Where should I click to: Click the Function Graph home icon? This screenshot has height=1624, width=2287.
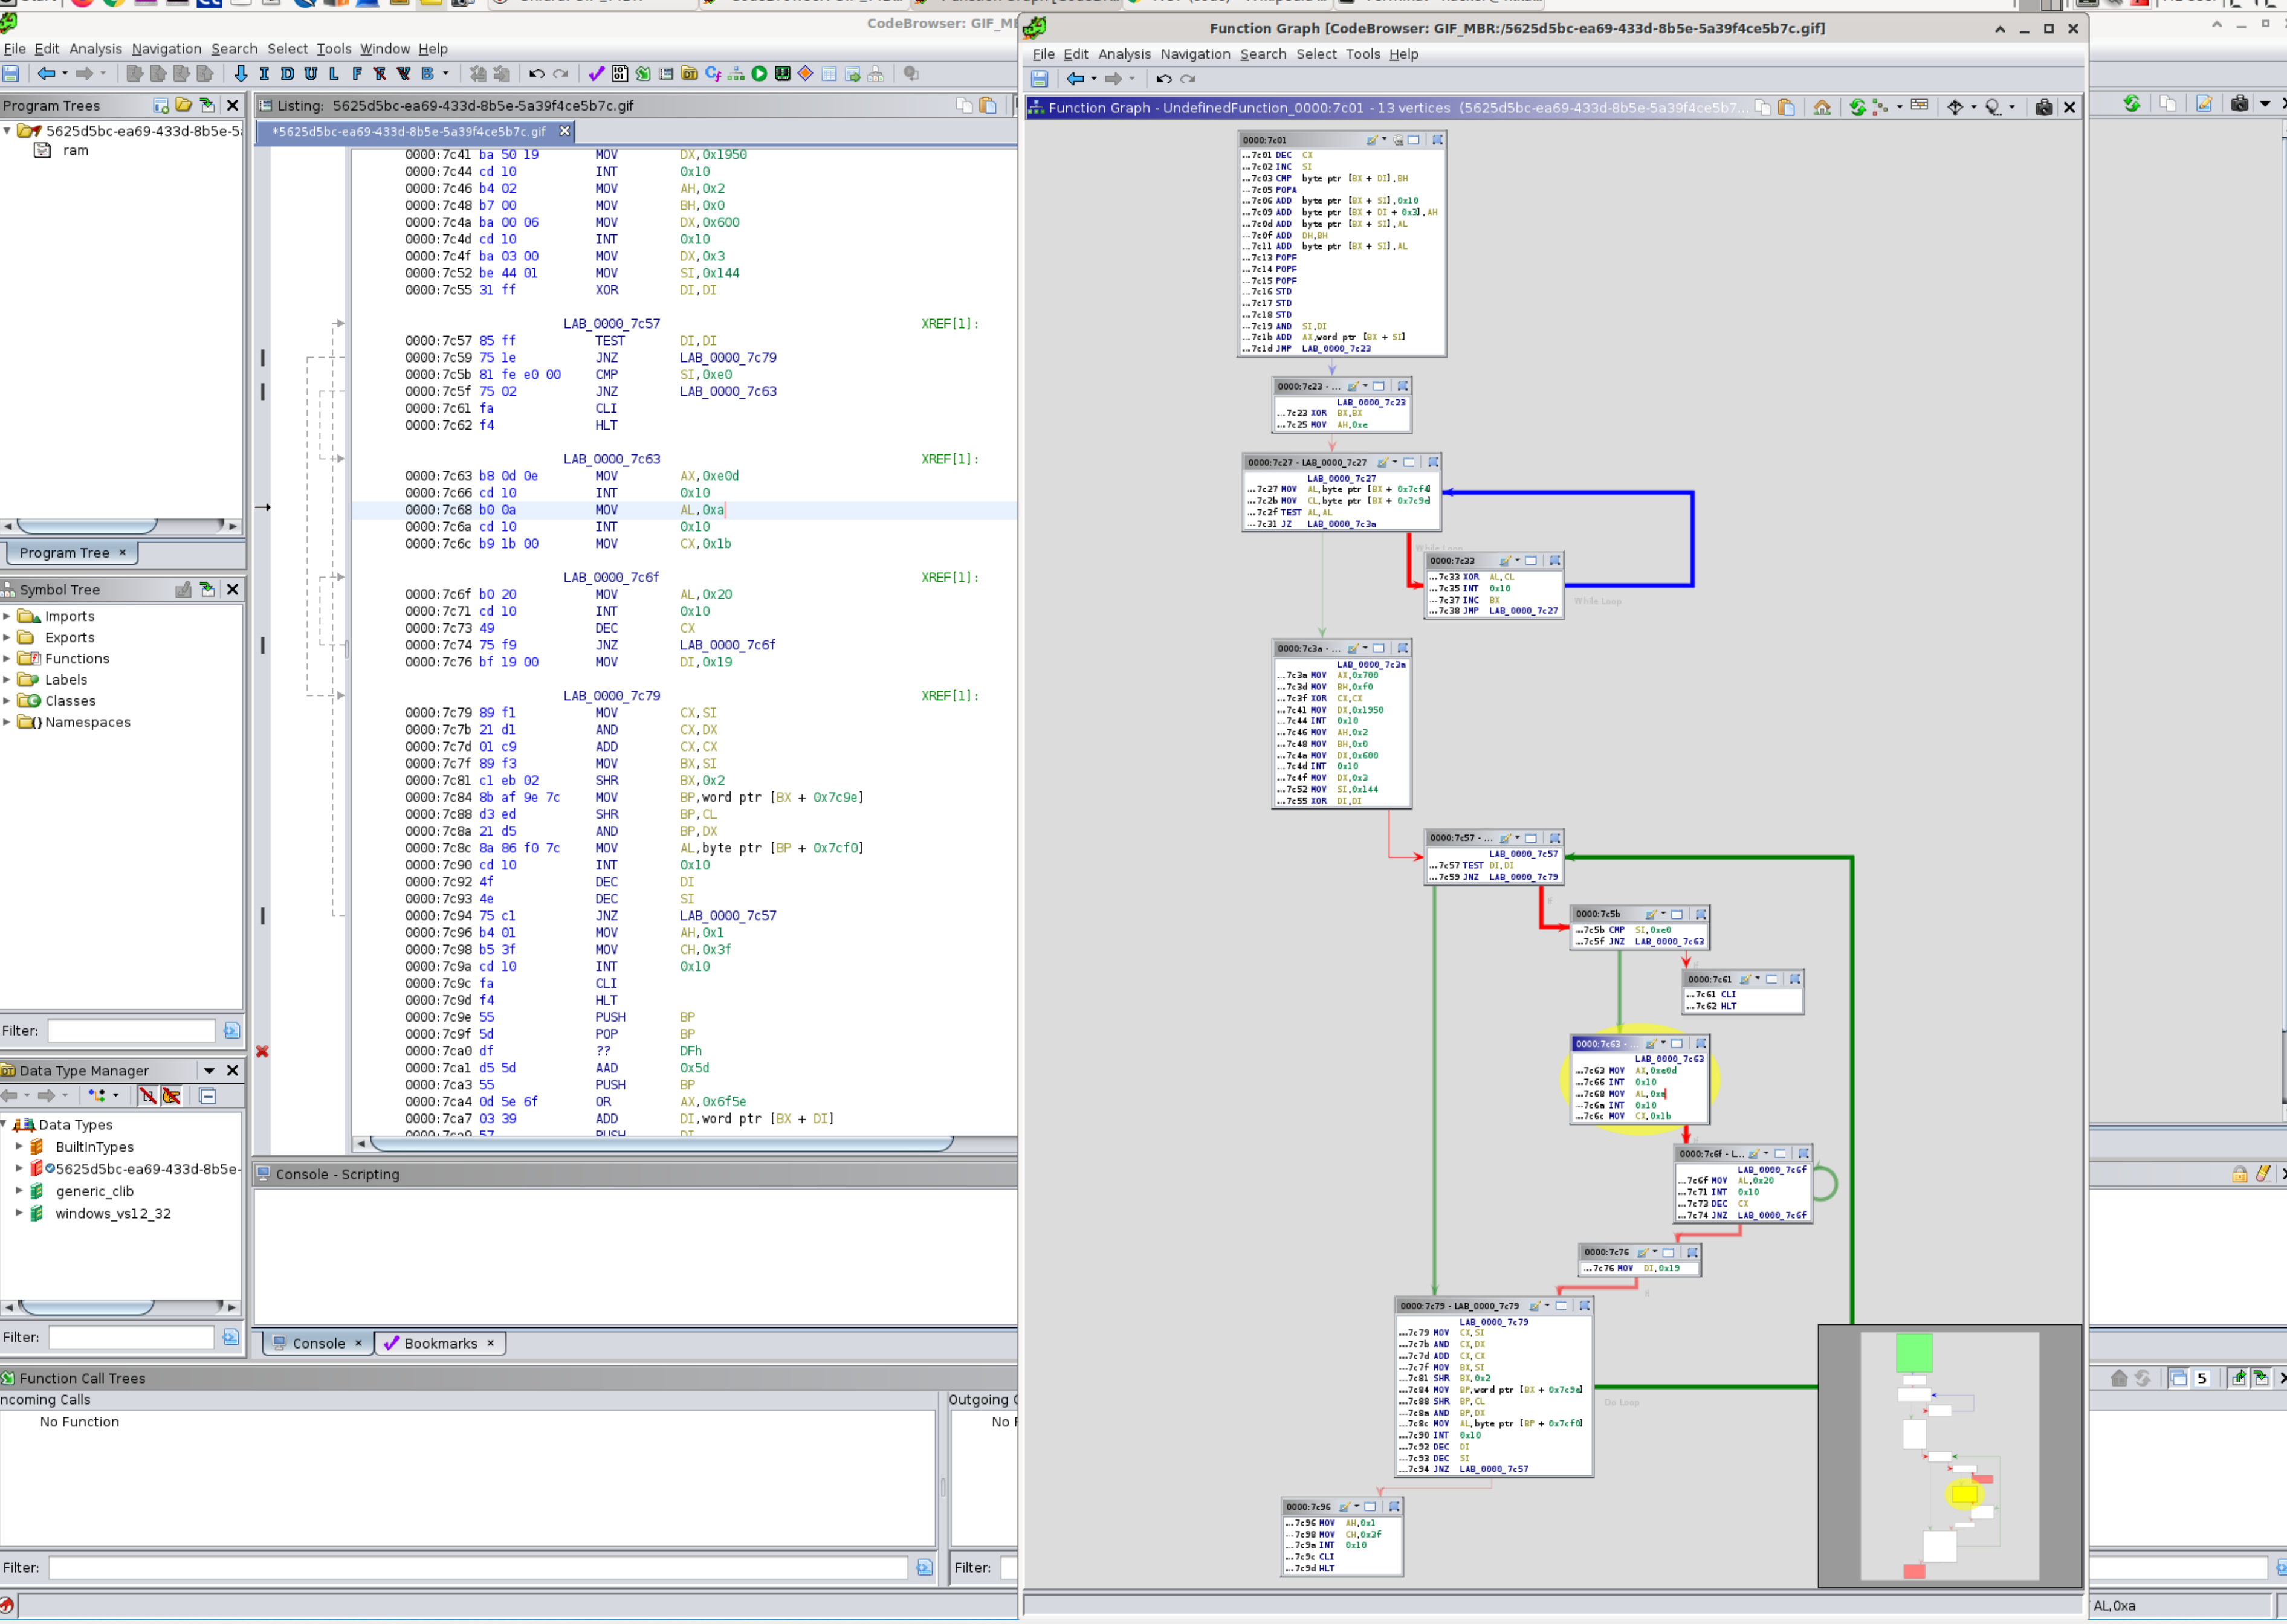(x=1821, y=107)
